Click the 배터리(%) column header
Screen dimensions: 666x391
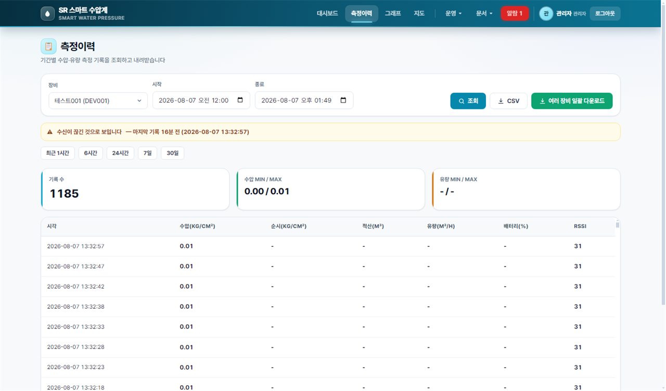point(516,226)
